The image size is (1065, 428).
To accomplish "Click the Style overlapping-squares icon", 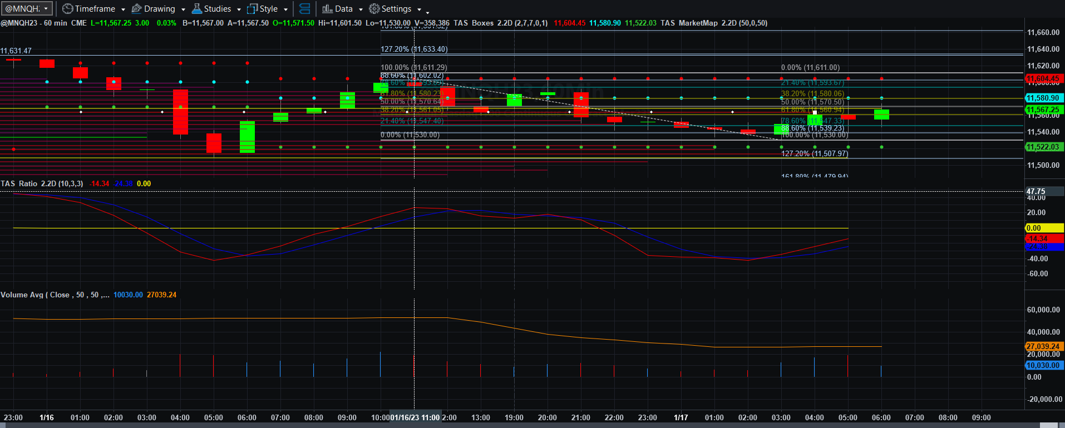I will click(x=252, y=9).
